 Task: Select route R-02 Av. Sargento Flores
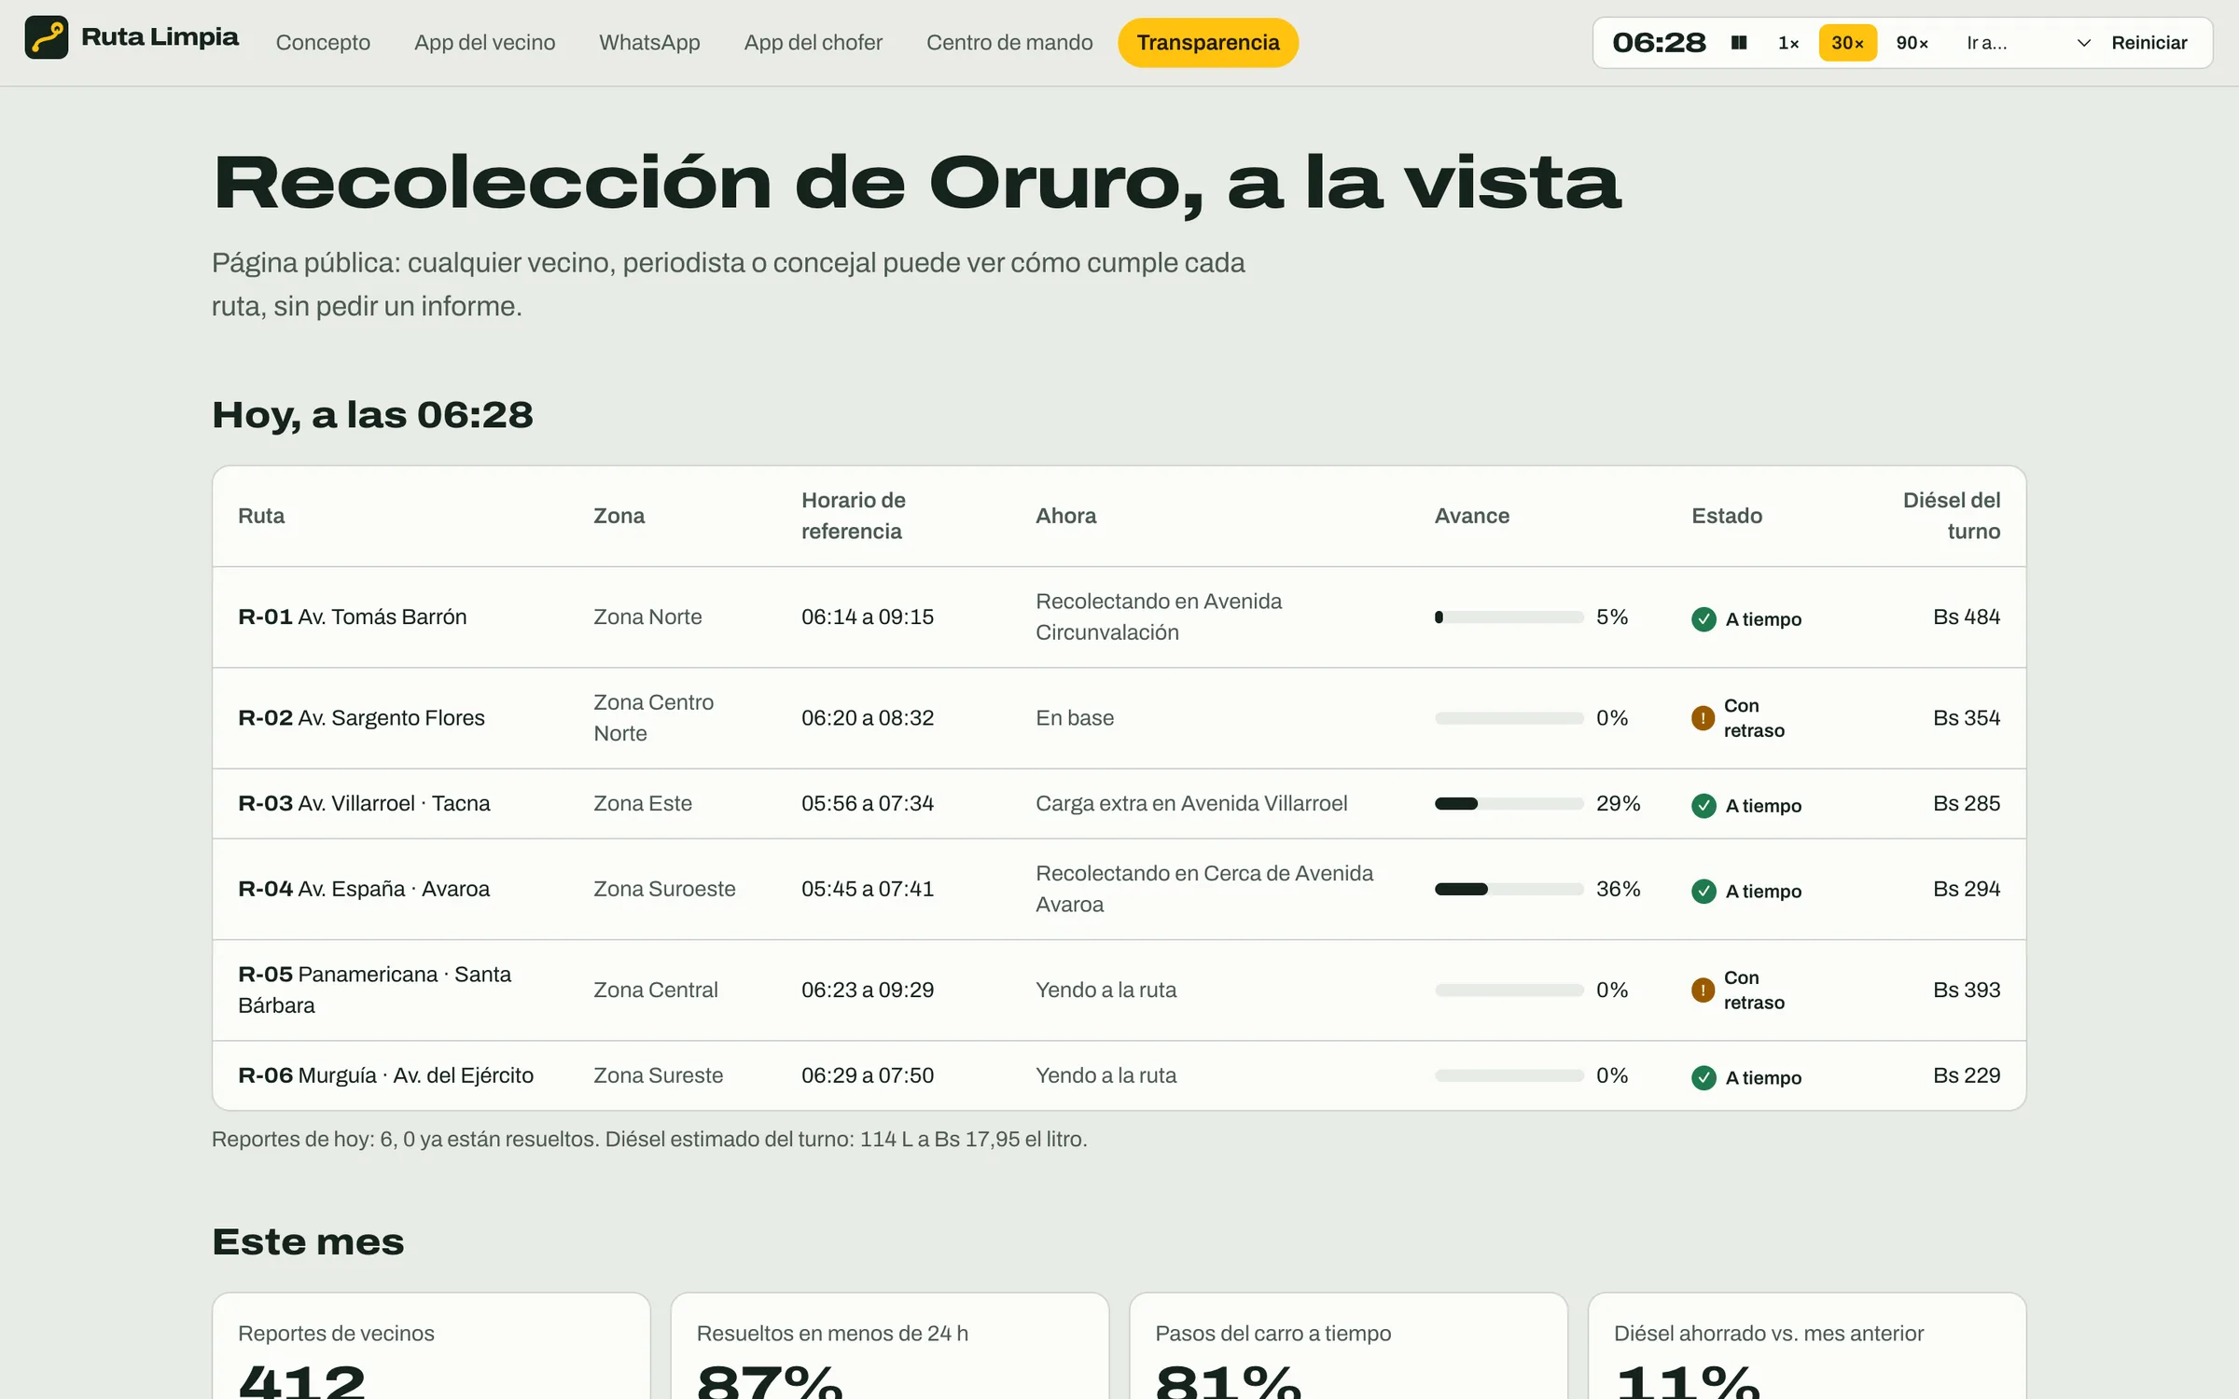[x=361, y=718]
